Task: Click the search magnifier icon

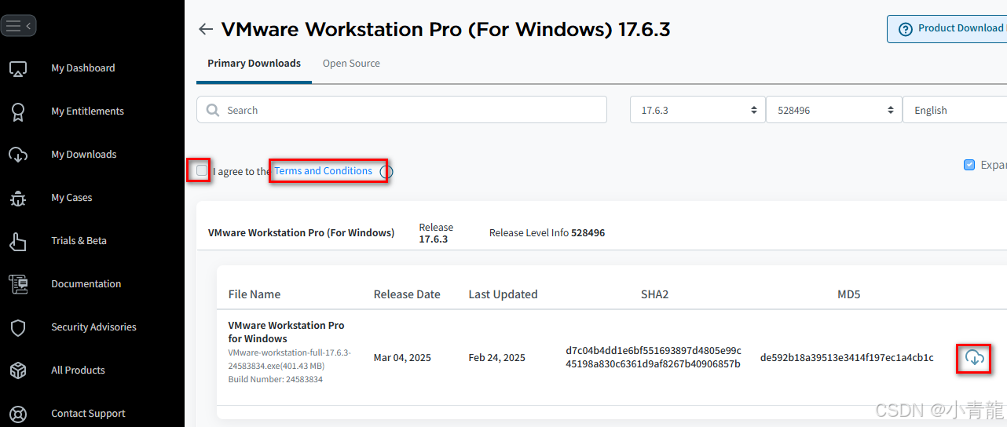Action: point(213,110)
